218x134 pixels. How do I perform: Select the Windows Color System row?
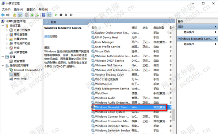coord(131,112)
